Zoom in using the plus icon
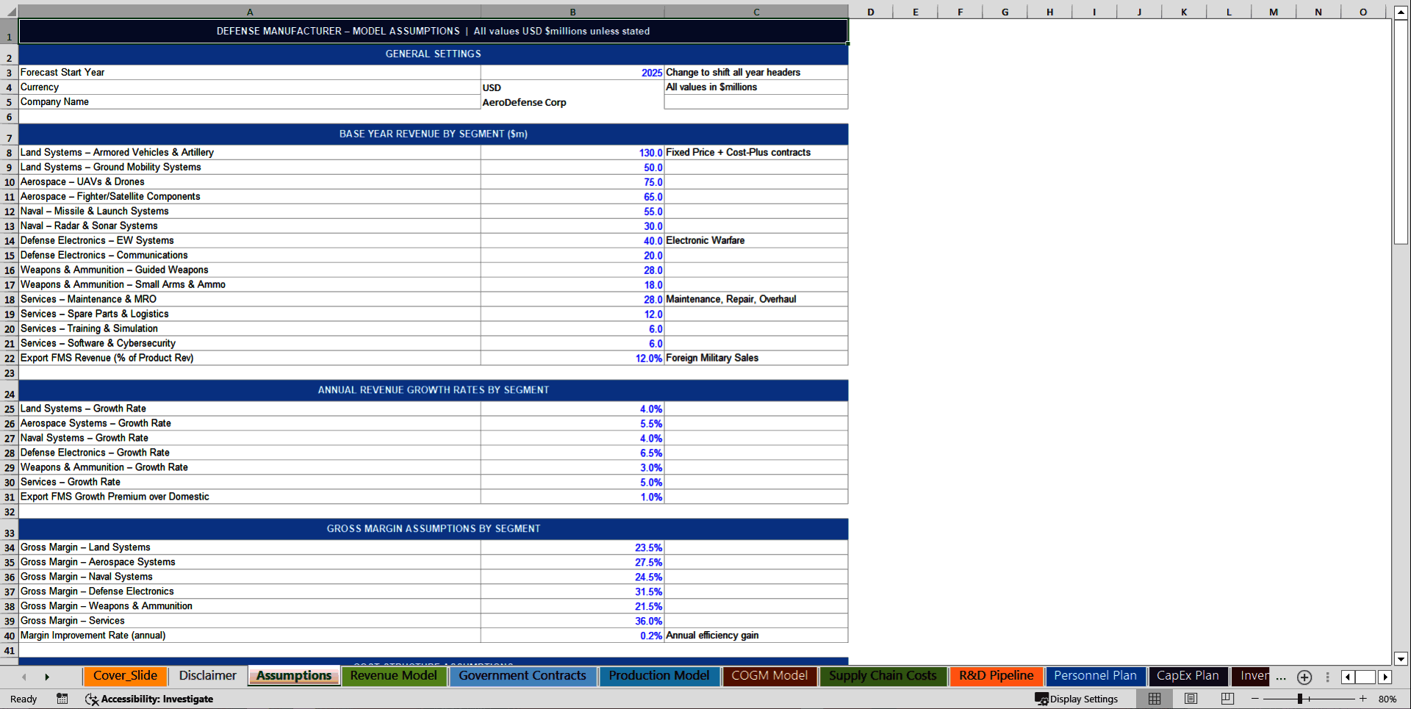 (1363, 699)
